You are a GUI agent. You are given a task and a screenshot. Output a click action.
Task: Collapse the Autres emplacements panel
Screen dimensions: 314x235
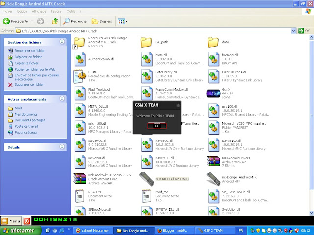(x=62, y=99)
